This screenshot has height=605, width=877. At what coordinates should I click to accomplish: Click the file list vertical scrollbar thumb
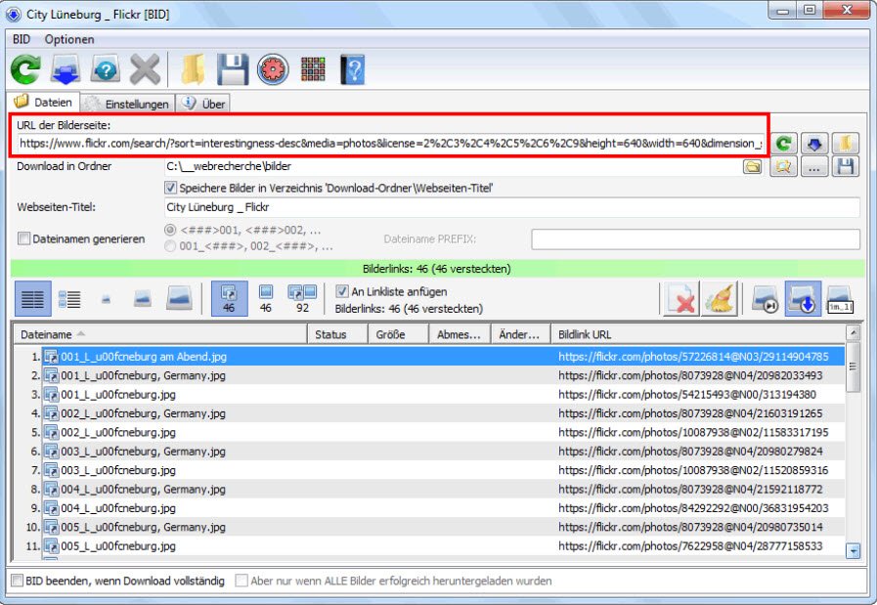coord(853,367)
